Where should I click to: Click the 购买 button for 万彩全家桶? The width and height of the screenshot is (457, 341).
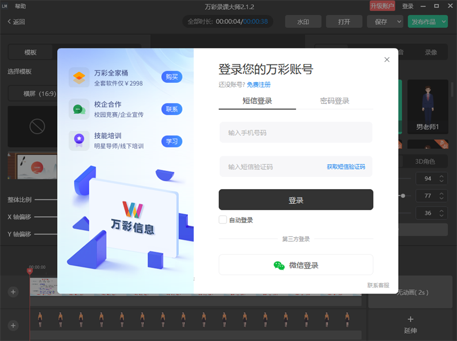coord(172,77)
